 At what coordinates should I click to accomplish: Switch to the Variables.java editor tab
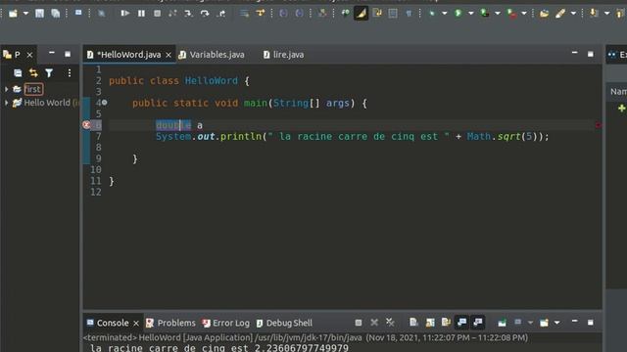point(217,55)
